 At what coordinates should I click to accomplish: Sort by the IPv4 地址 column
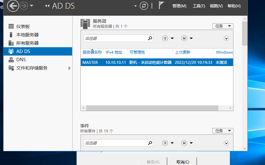[114, 52]
